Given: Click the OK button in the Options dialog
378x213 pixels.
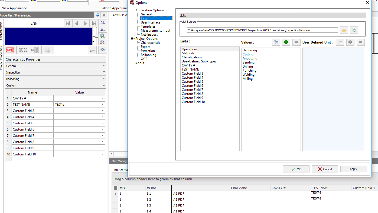Looking at the screenshot, I should coord(296,169).
